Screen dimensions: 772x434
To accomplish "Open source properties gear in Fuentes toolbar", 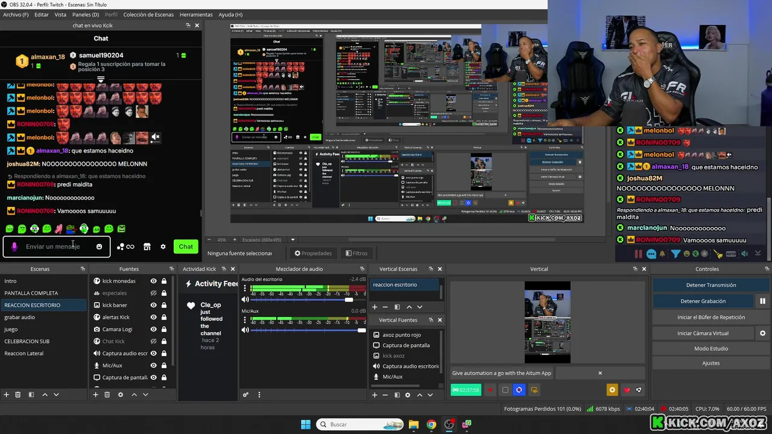I will (x=121, y=395).
